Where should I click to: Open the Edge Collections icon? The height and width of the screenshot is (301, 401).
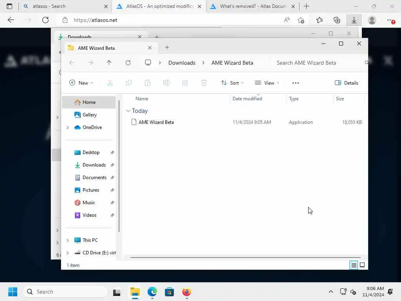click(337, 20)
